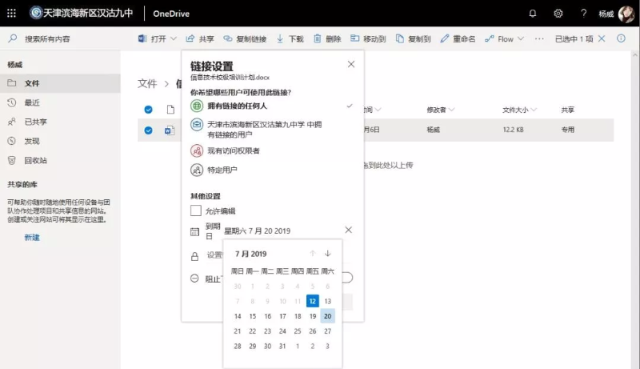Click the notifications bell icon

click(533, 13)
